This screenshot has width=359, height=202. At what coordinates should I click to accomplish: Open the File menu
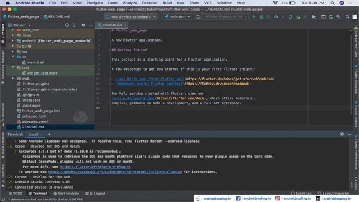point(52,3)
